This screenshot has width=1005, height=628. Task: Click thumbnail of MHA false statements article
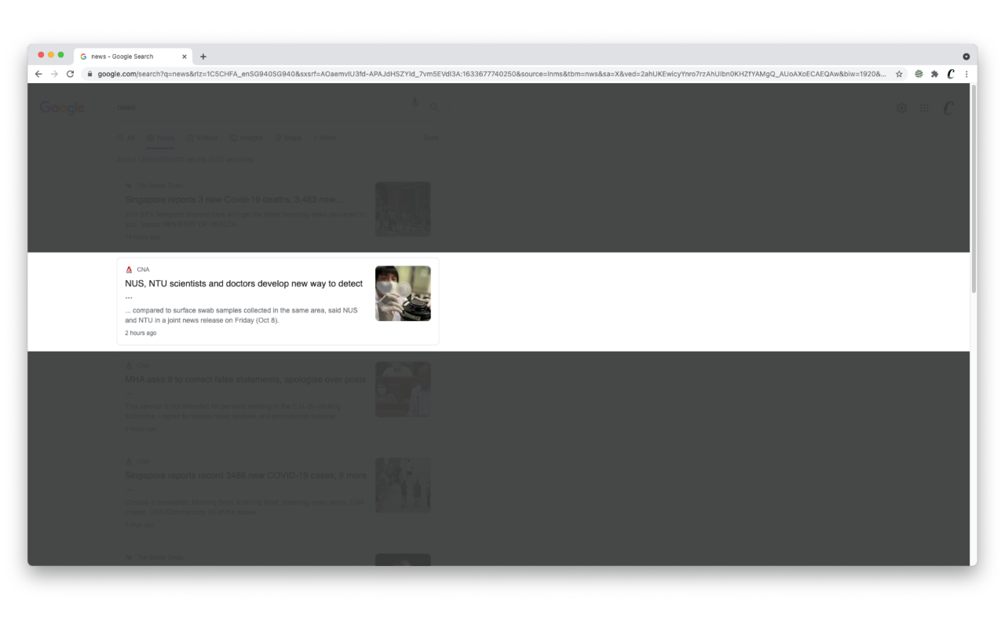coord(403,389)
